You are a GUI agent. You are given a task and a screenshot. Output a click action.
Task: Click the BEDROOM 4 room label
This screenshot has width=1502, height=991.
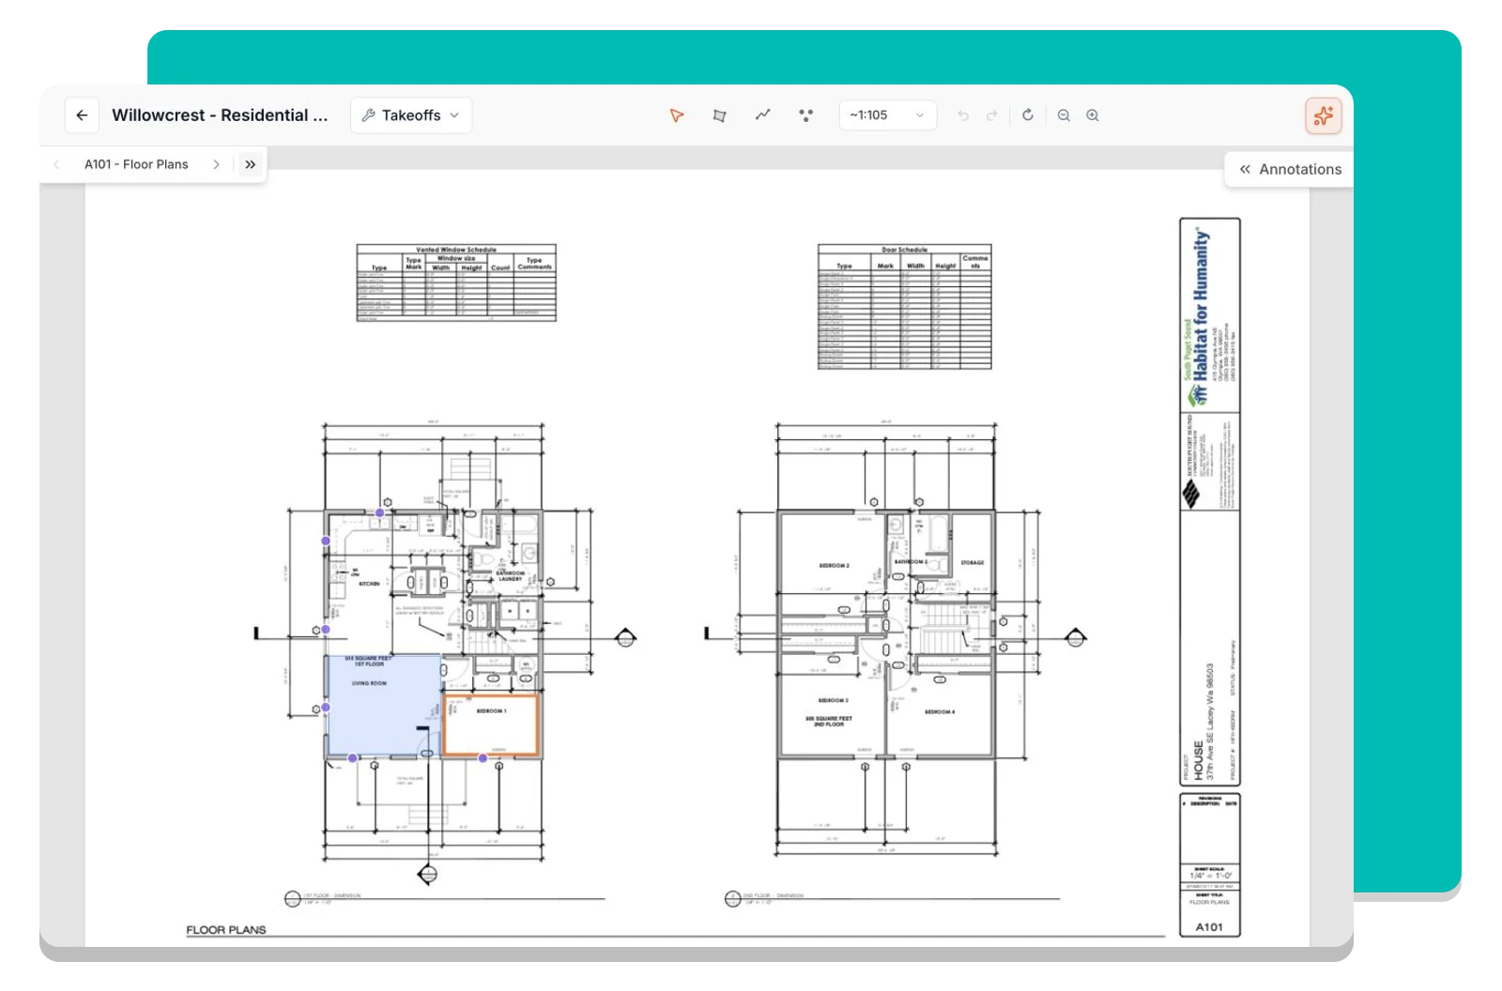point(940,712)
